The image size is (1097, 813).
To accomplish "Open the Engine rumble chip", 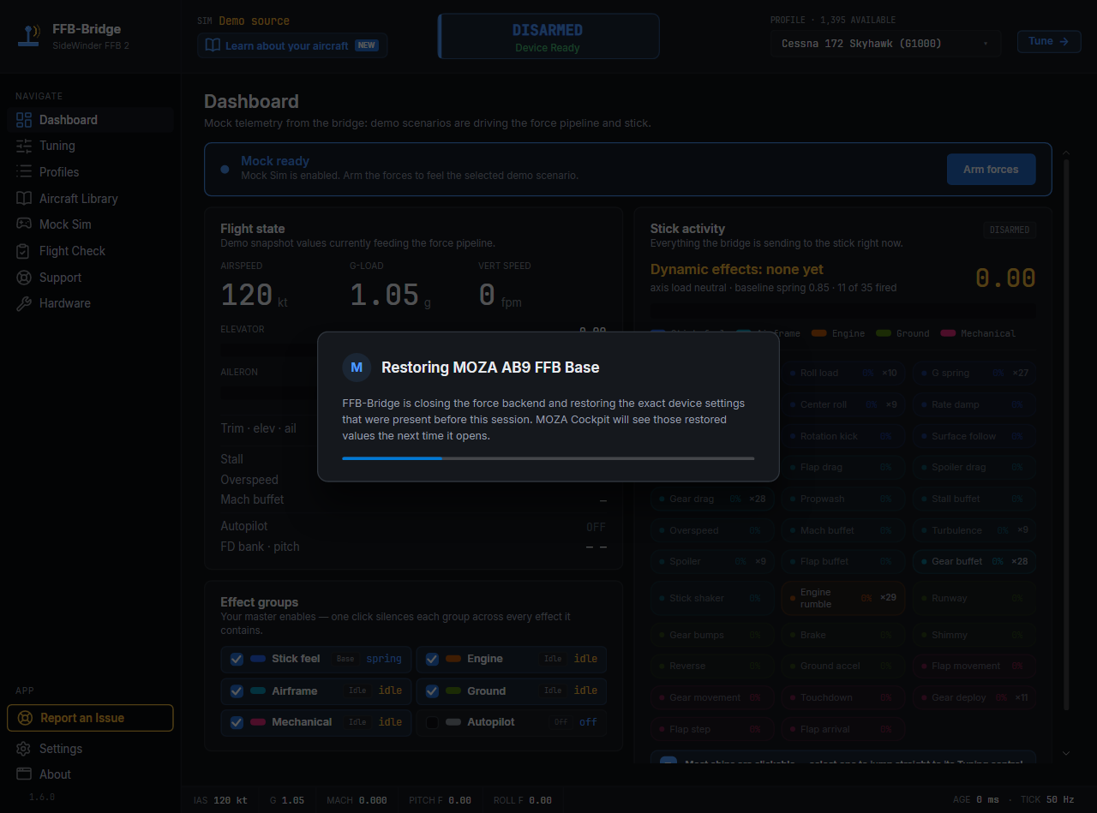I will tap(843, 598).
